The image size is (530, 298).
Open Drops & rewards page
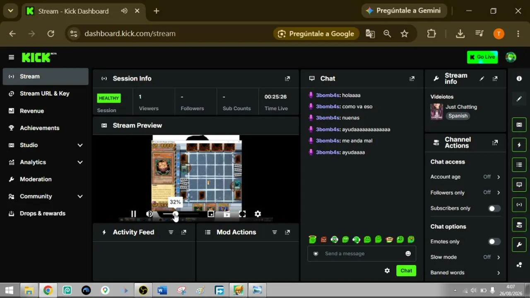(x=46, y=214)
